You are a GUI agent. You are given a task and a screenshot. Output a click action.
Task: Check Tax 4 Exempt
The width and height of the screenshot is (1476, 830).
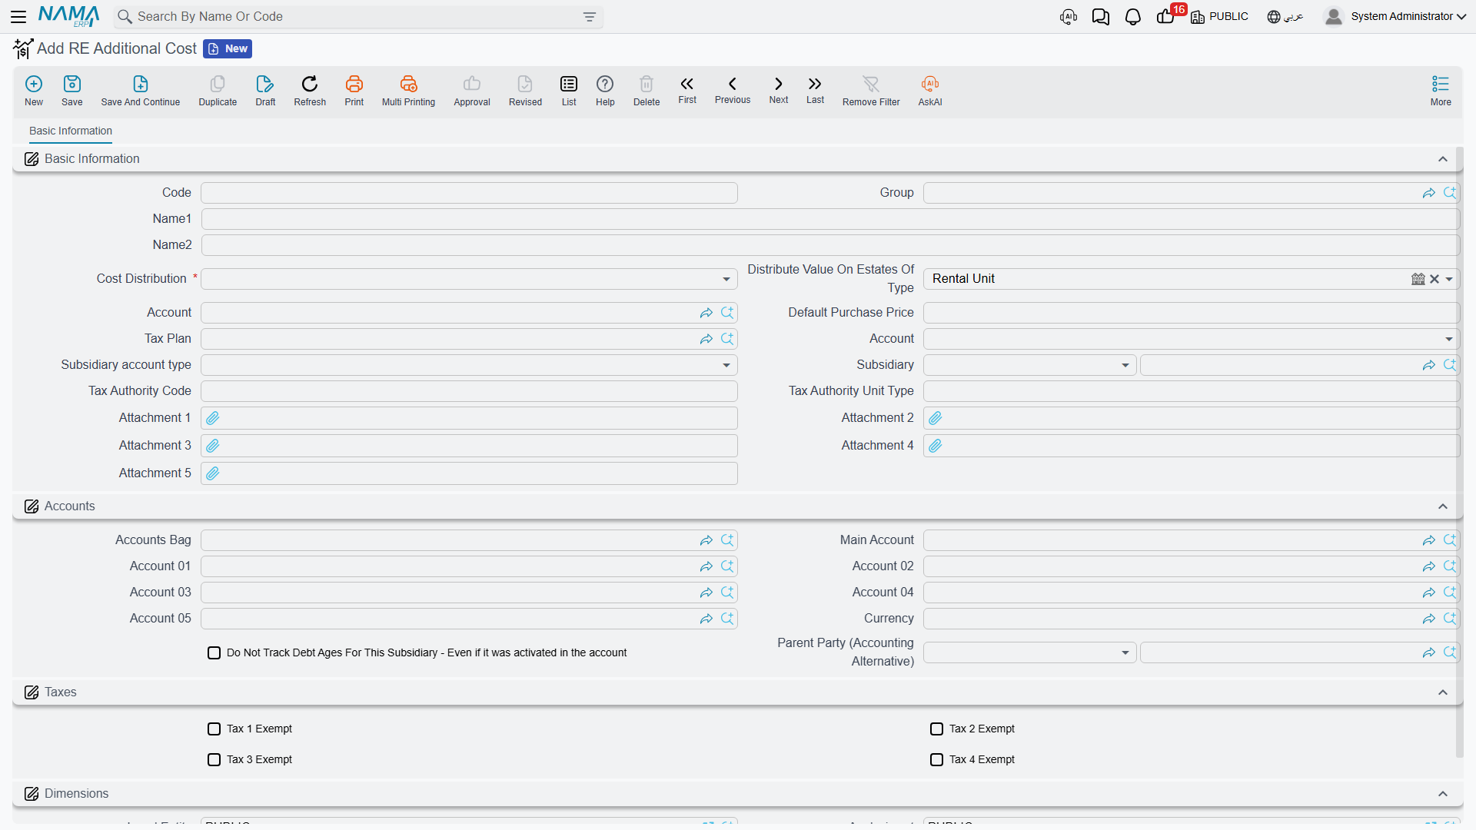937,759
